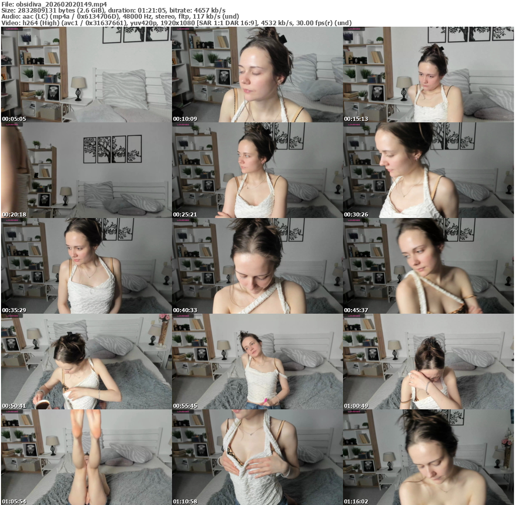The width and height of the screenshot is (515, 505).
Task: Select the thumbnail labeled 00:45:37
Action: click(428, 266)
